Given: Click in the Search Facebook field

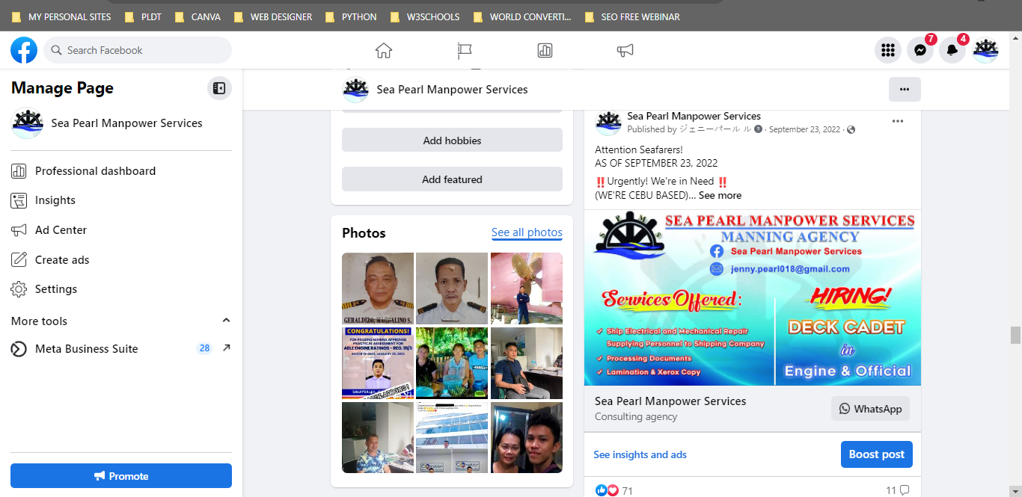Looking at the screenshot, I should tap(138, 50).
